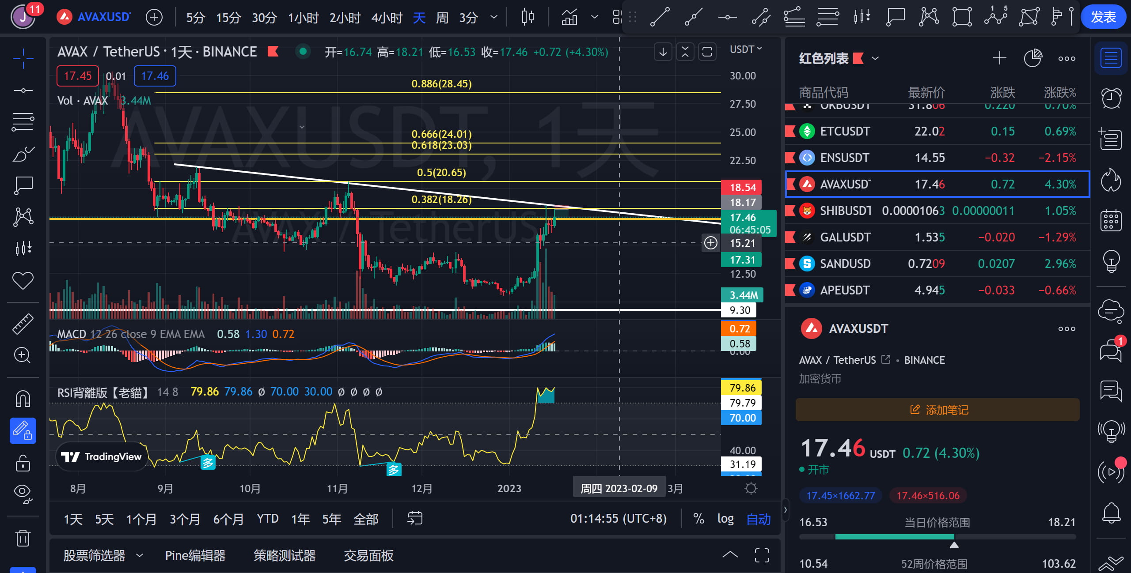Click the 发表 publish button
This screenshot has height=573, width=1131.
tap(1104, 17)
